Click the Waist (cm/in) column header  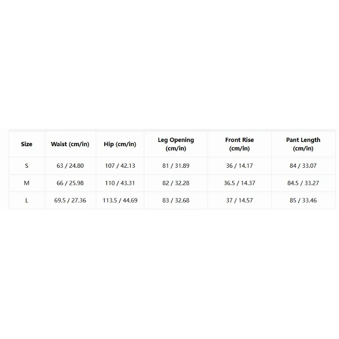70,144
